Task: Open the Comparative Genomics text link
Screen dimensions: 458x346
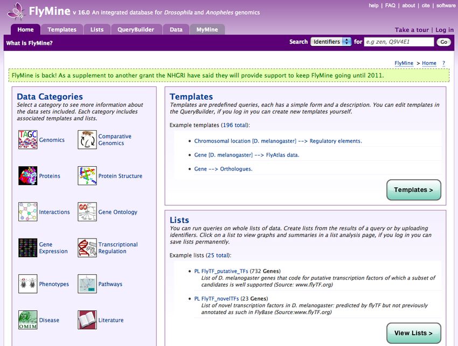Action: coord(115,140)
